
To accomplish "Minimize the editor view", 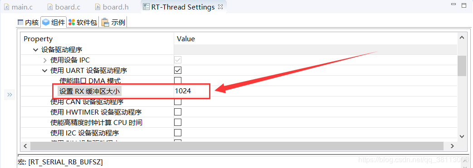I will pos(453,4).
